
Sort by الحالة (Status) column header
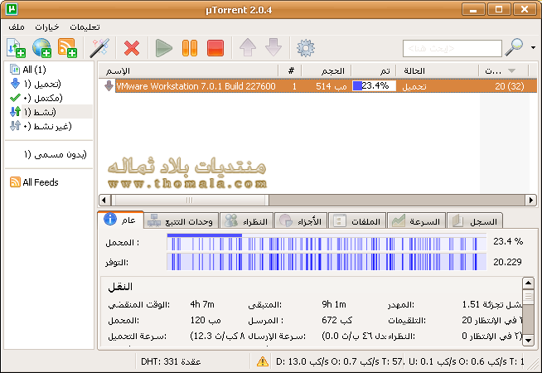tap(438, 70)
